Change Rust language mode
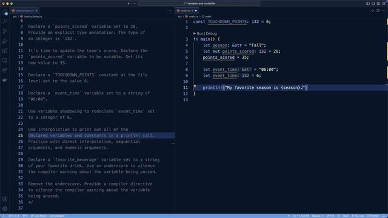This screenshot has width=388, height=218. [346, 216]
